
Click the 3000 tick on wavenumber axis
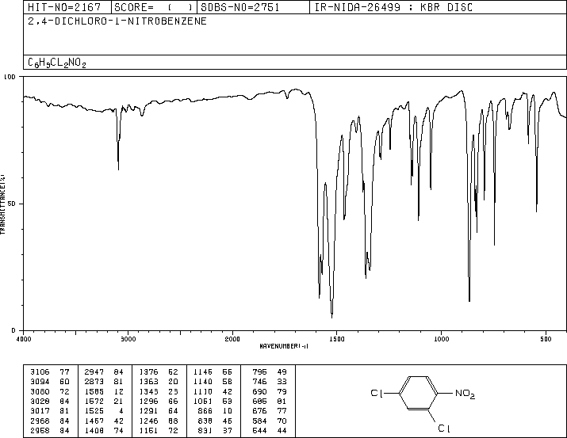coord(128,338)
